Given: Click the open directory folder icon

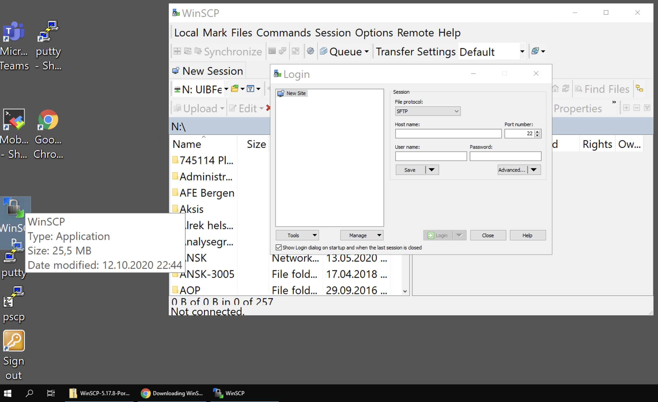Looking at the screenshot, I should 235,89.
